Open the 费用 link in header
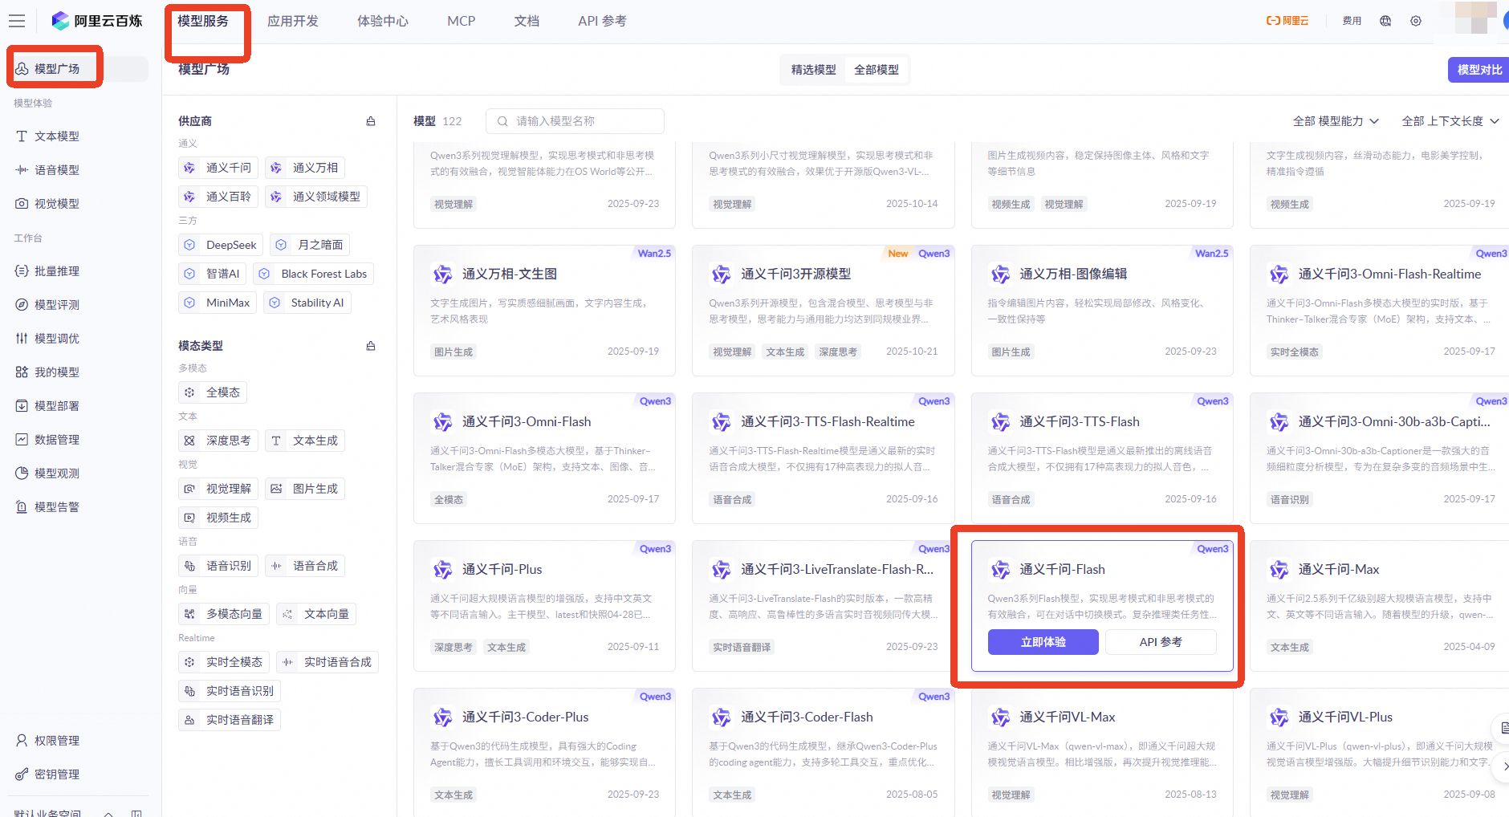The width and height of the screenshot is (1509, 817). pyautogui.click(x=1352, y=21)
